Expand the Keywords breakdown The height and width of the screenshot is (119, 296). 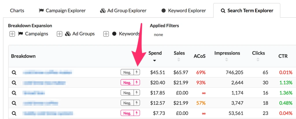pos(106,34)
